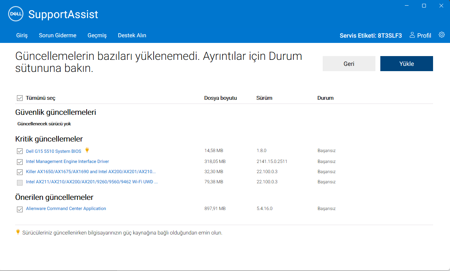Click the Dell logo icon
Image resolution: width=450 pixels, height=271 pixels.
(x=15, y=14)
